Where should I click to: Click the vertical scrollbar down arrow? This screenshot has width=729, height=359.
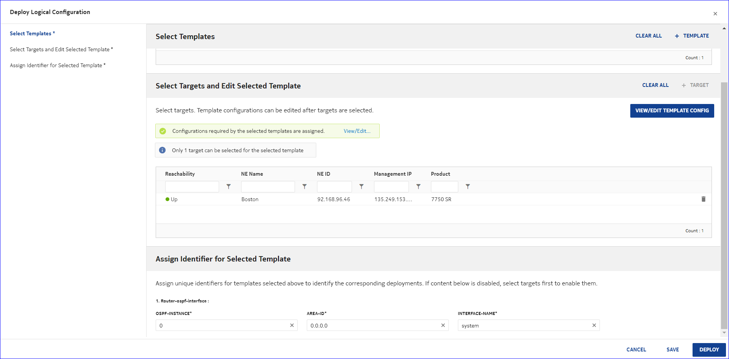pyautogui.click(x=724, y=333)
